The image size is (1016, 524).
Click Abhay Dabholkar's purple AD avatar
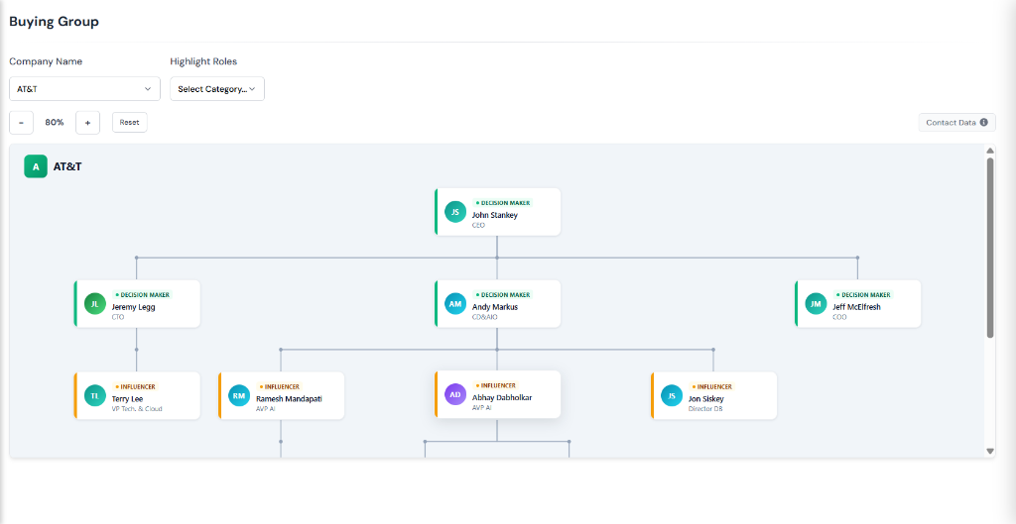coord(455,394)
